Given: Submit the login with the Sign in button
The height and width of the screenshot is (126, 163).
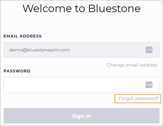Looking at the screenshot, I should 82,116.
